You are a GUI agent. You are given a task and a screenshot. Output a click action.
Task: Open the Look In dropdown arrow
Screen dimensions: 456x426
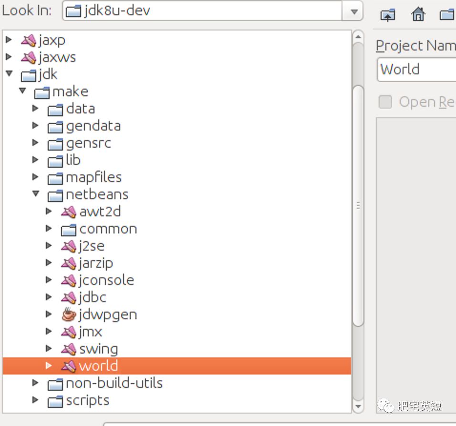[x=353, y=11]
